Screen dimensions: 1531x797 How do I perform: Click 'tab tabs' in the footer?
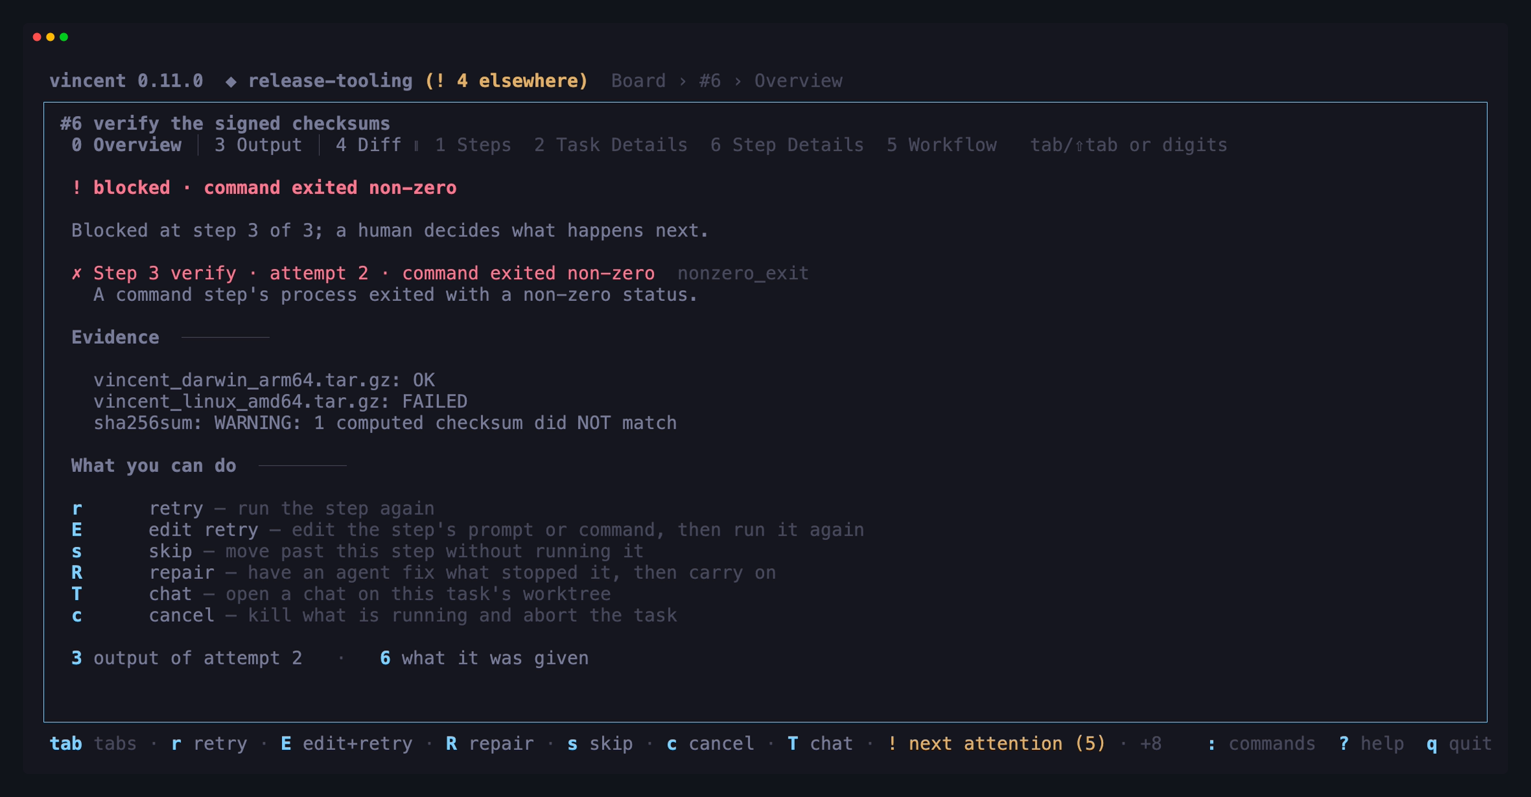[x=93, y=743]
